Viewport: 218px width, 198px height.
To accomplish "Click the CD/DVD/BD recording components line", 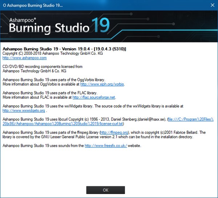I will click(x=43, y=67).
